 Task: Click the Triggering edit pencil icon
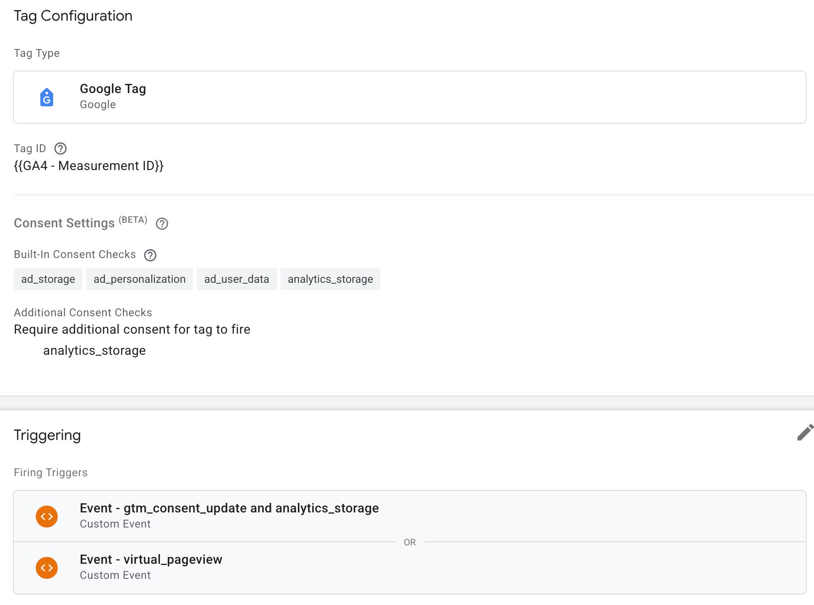[x=805, y=433]
